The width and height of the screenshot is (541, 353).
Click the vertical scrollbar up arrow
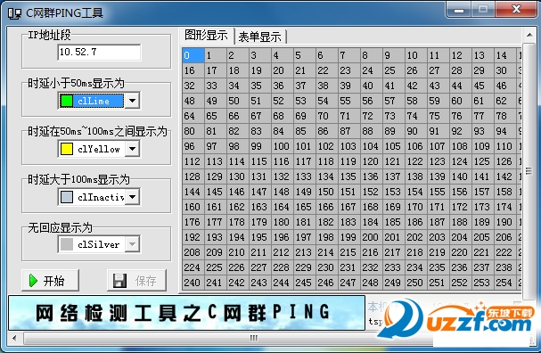(x=529, y=35)
